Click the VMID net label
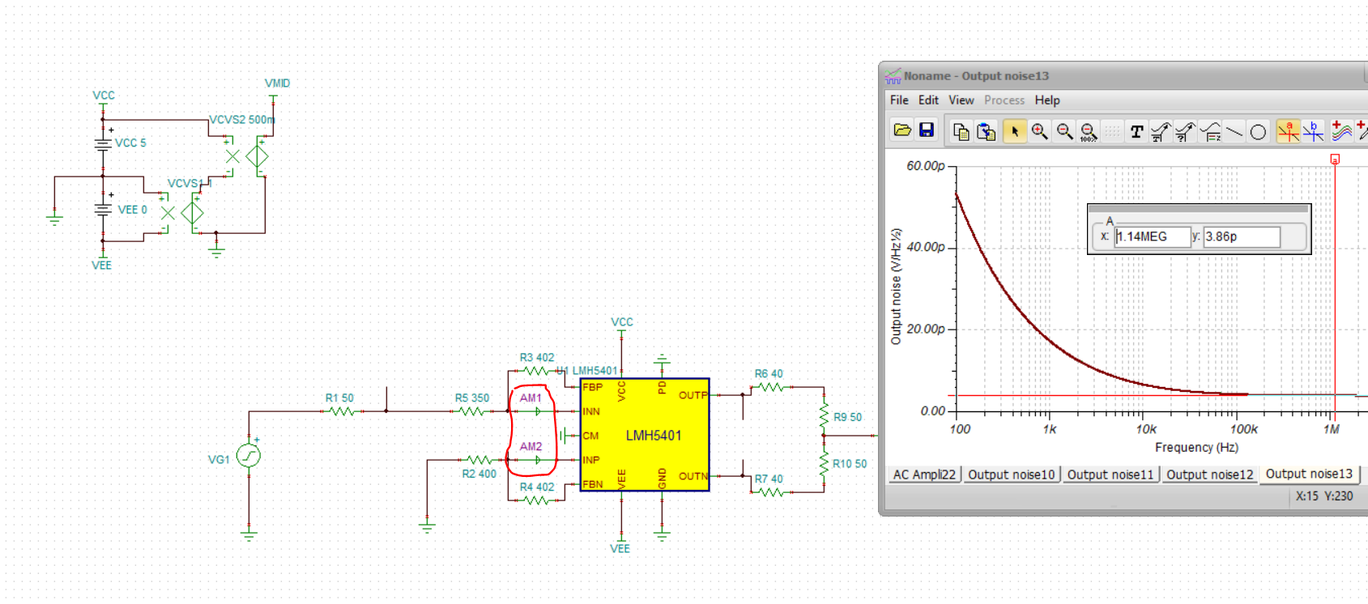The width and height of the screenshot is (1368, 604). pyautogui.click(x=277, y=83)
